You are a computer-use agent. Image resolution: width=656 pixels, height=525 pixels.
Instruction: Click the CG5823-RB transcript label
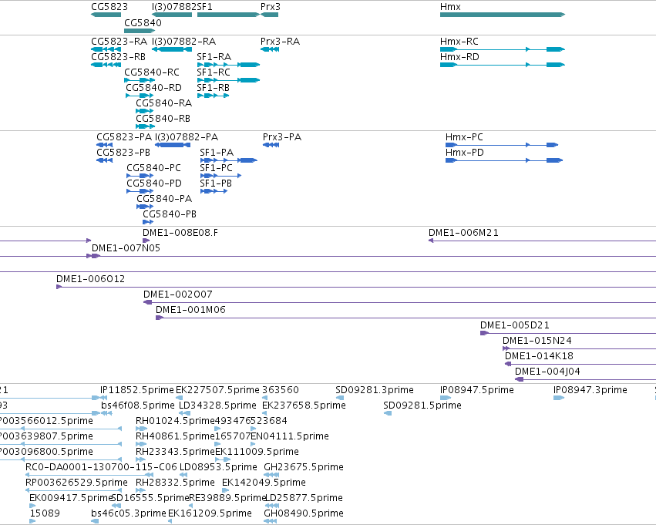tap(119, 57)
